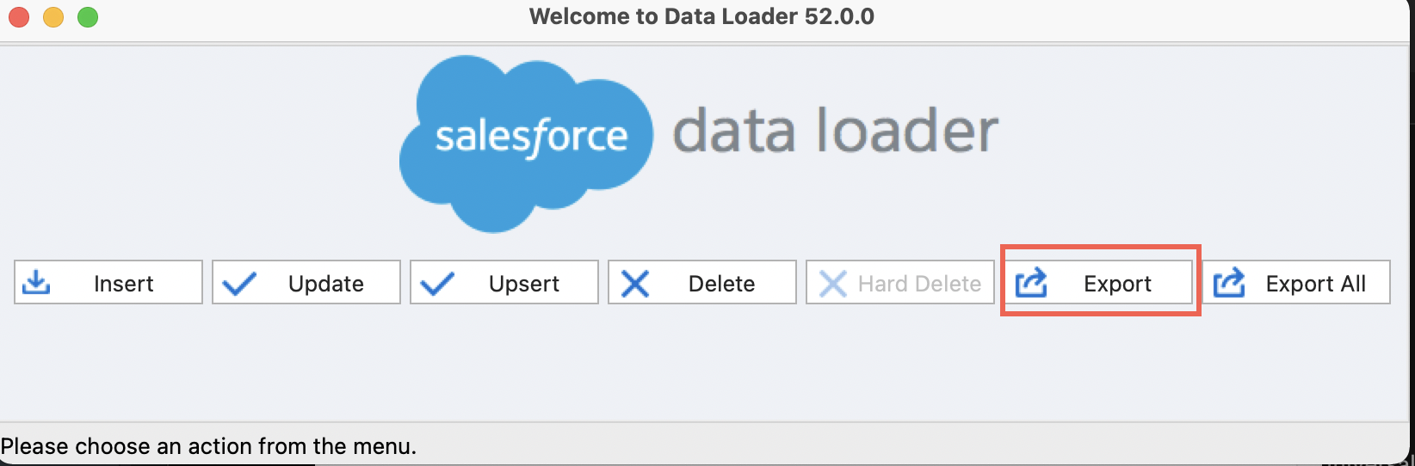Viewport: 1415px width, 466px height.
Task: Click the disabled Hard Delete label
Action: pos(919,284)
